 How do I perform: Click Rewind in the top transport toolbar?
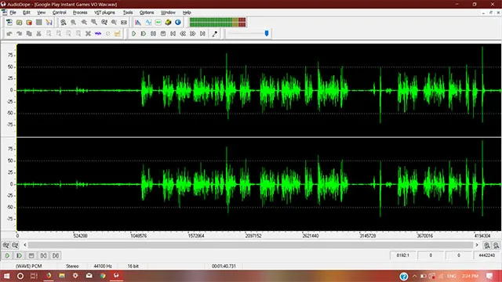(183, 34)
